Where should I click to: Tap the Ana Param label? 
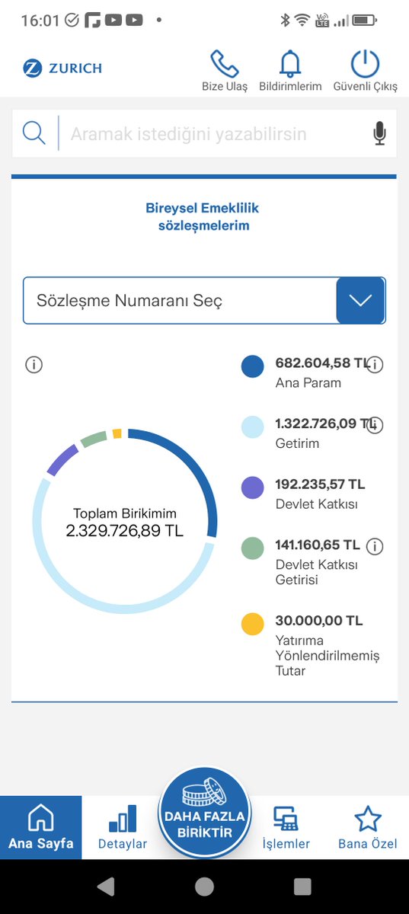tap(308, 383)
